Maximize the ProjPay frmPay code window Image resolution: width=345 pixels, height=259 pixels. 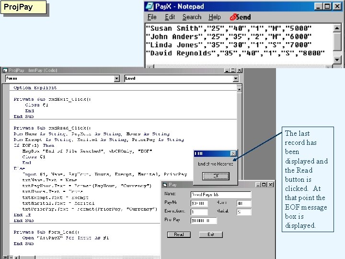[233, 71]
